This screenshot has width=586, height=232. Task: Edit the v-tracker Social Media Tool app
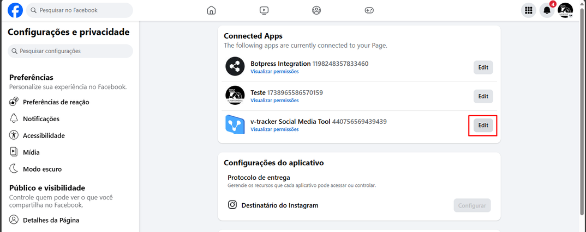coord(483,126)
